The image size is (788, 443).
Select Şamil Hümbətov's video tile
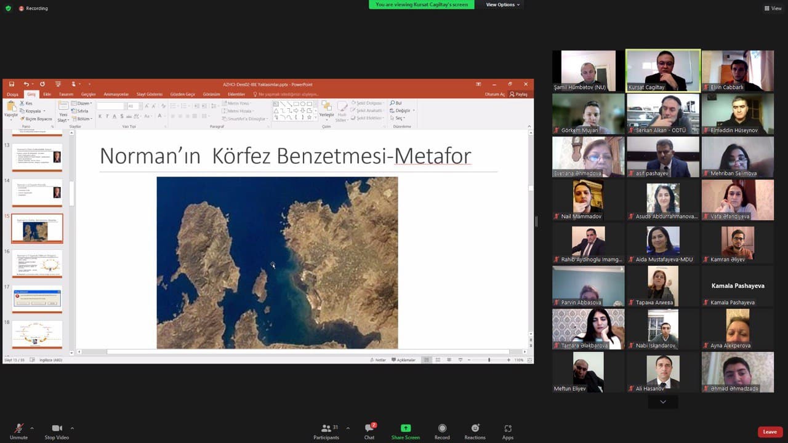589,71
